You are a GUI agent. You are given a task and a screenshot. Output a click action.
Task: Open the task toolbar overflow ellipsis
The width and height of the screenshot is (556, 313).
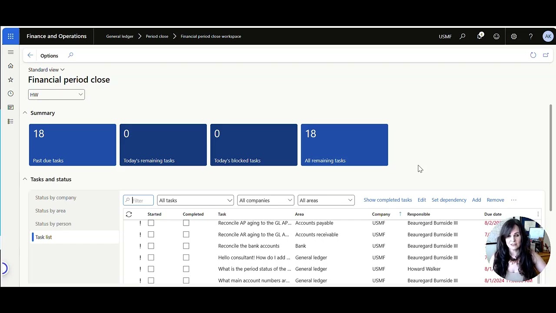click(x=513, y=200)
